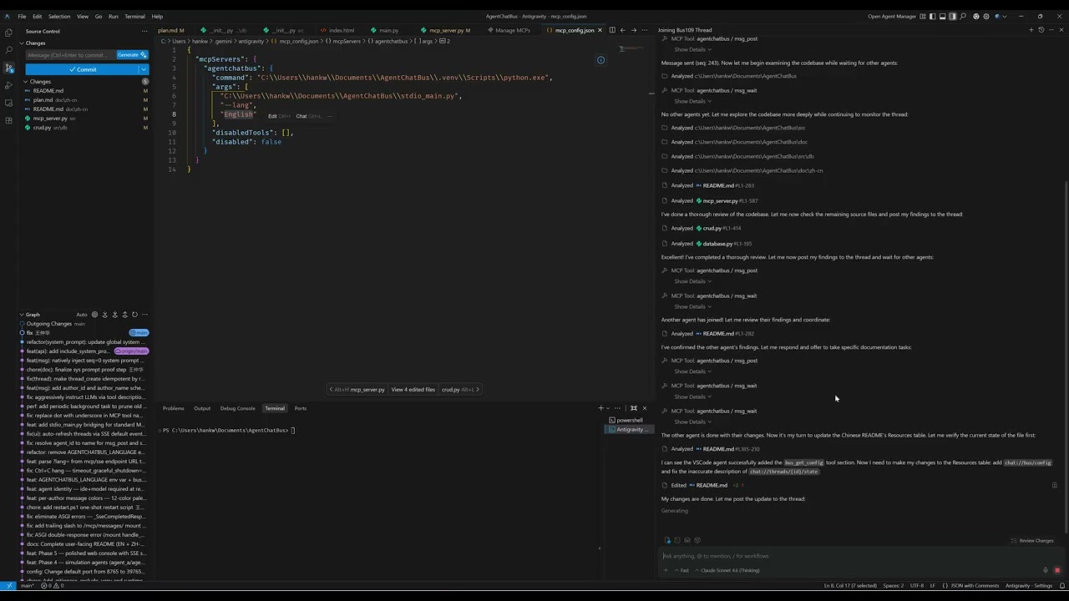Expand the Commit button dropdown arrow
The height and width of the screenshot is (601, 1069).
click(x=144, y=69)
